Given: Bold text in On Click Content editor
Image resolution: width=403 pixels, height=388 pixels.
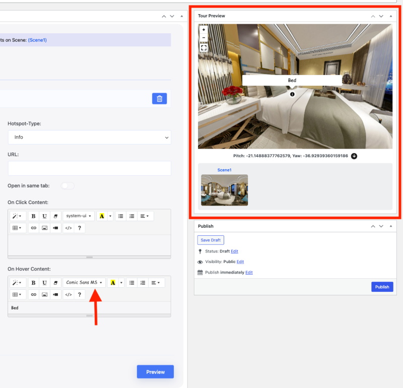Looking at the screenshot, I should [33, 216].
